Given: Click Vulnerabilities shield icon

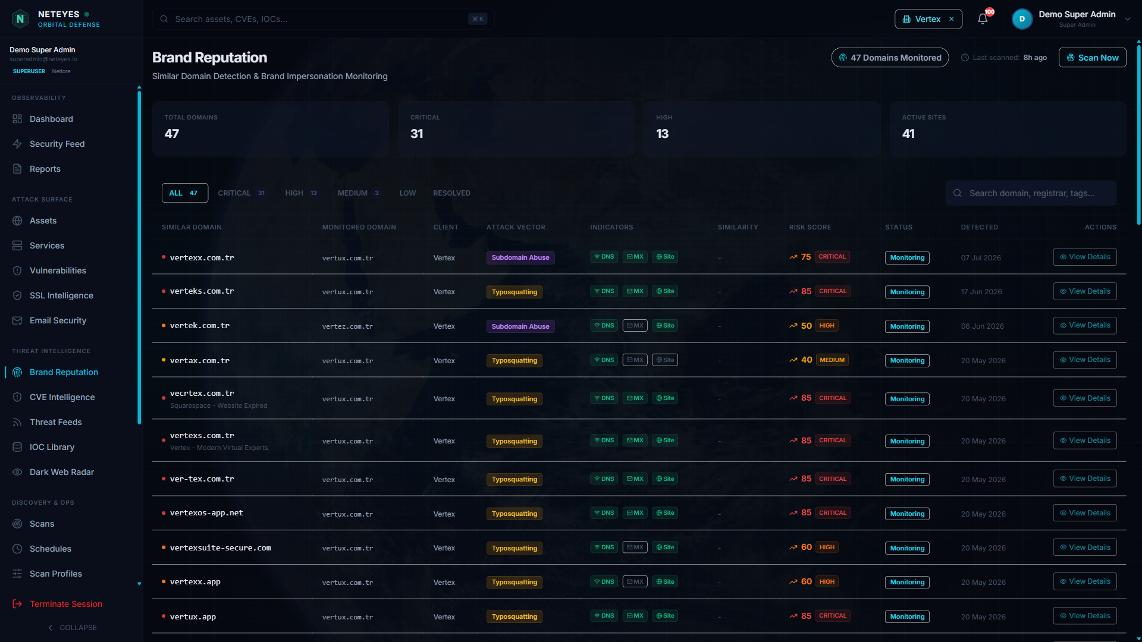Looking at the screenshot, I should coord(17,270).
